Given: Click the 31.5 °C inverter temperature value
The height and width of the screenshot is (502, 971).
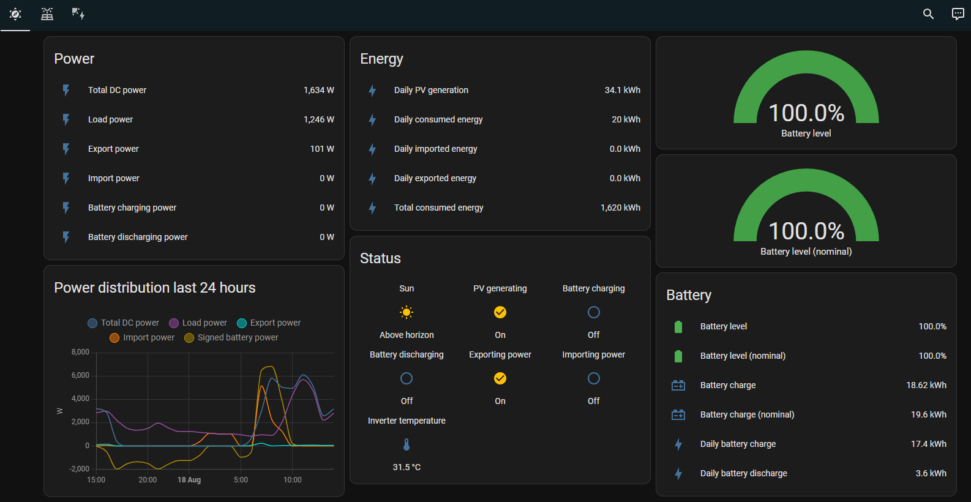Looking at the screenshot, I should pyautogui.click(x=407, y=467).
